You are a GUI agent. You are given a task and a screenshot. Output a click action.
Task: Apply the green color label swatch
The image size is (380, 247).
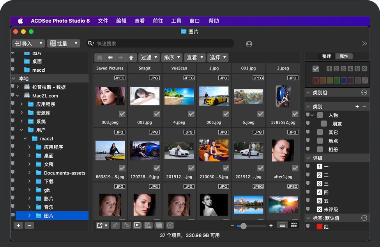click(x=336, y=80)
